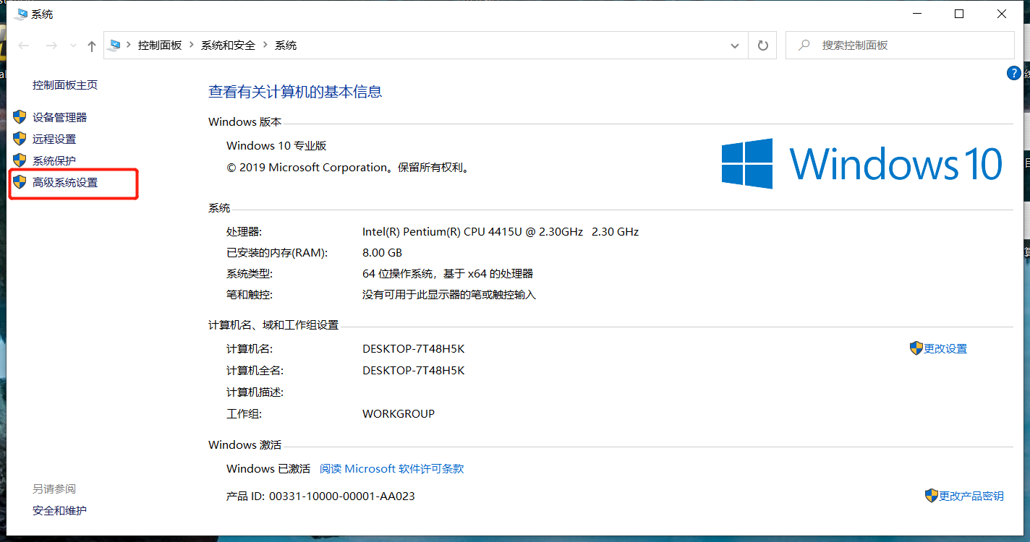Click the copyright line © 2019 Microsoft Corporation
The height and width of the screenshot is (542, 1030).
click(350, 167)
